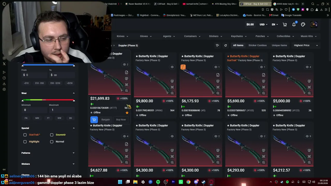
Task: Open the Highest Price sort dropdown
Action: click(x=306, y=45)
